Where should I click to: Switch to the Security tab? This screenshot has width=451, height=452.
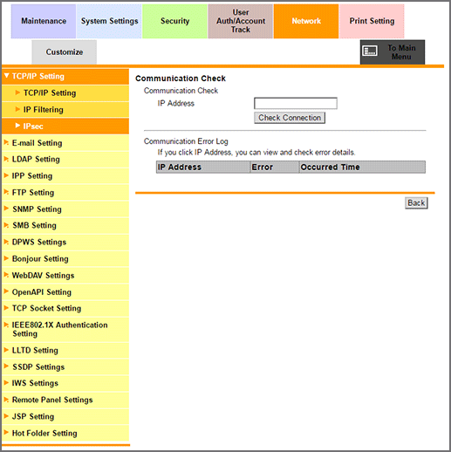tap(174, 21)
